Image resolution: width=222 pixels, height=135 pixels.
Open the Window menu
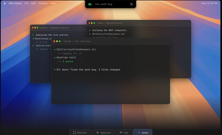click(x=43, y=4)
